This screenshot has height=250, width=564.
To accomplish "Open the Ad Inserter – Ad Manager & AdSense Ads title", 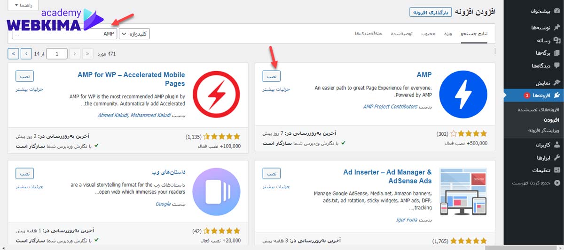I will (x=387, y=176).
